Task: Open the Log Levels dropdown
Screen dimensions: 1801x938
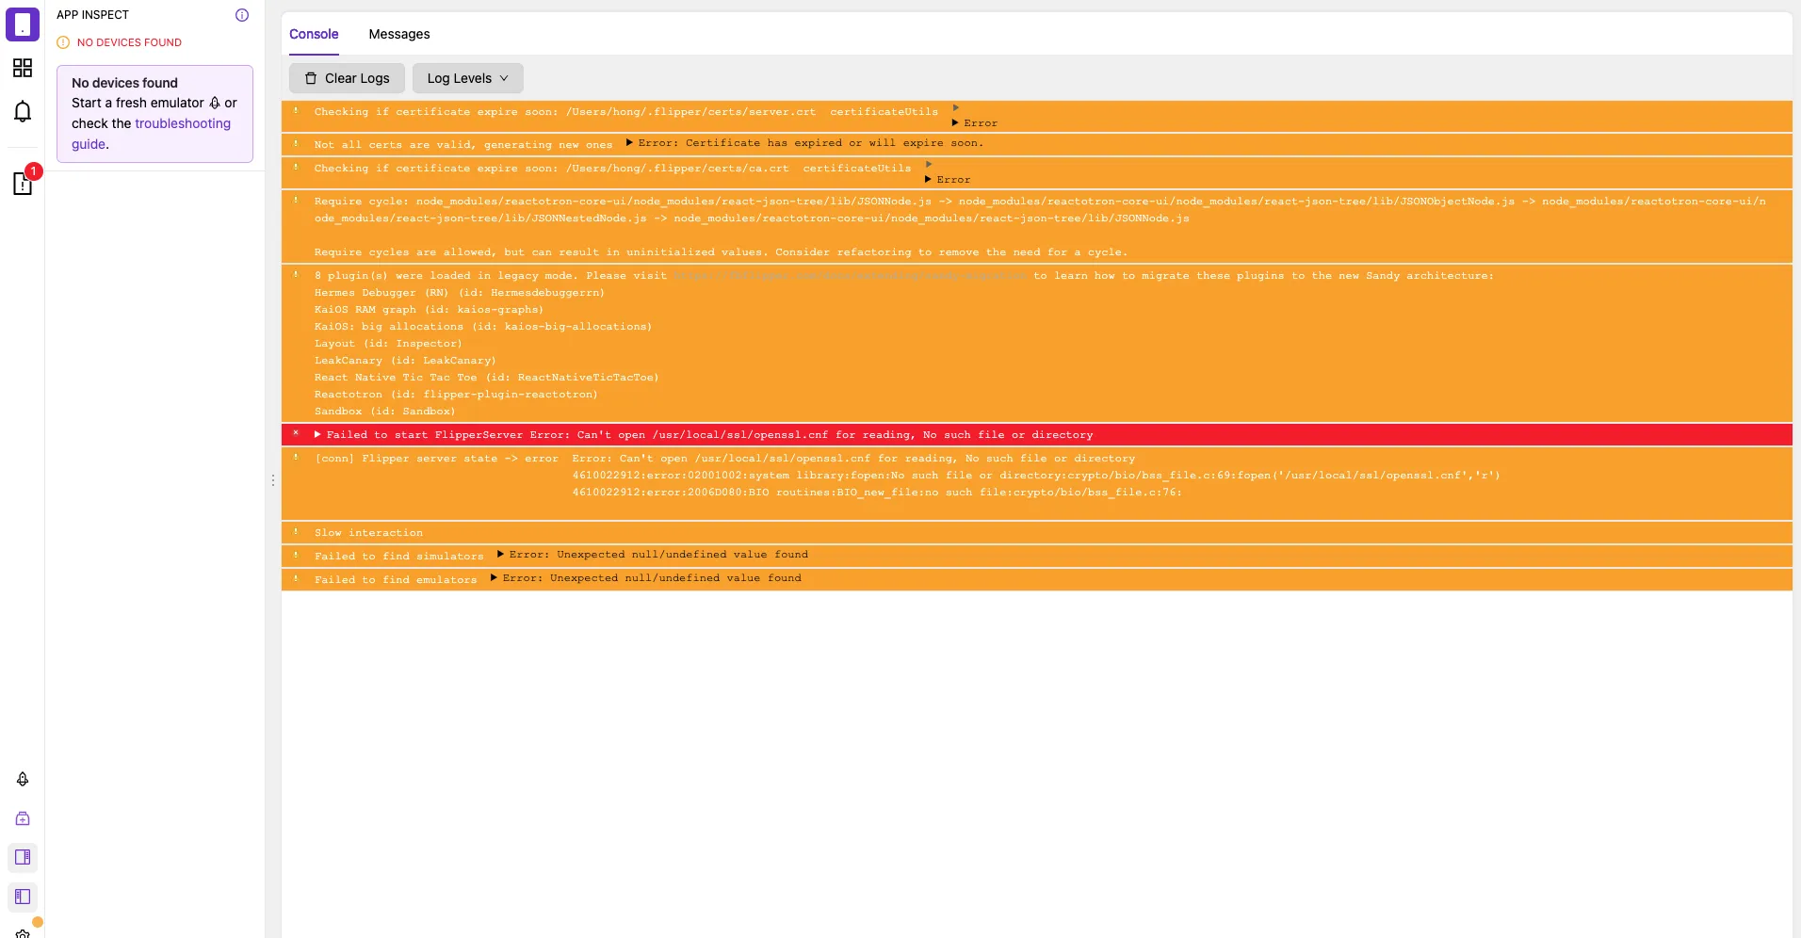Action: (467, 78)
